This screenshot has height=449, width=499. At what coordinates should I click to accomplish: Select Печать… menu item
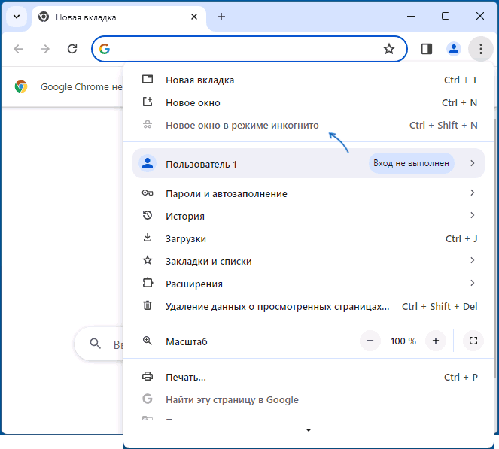pos(308,377)
